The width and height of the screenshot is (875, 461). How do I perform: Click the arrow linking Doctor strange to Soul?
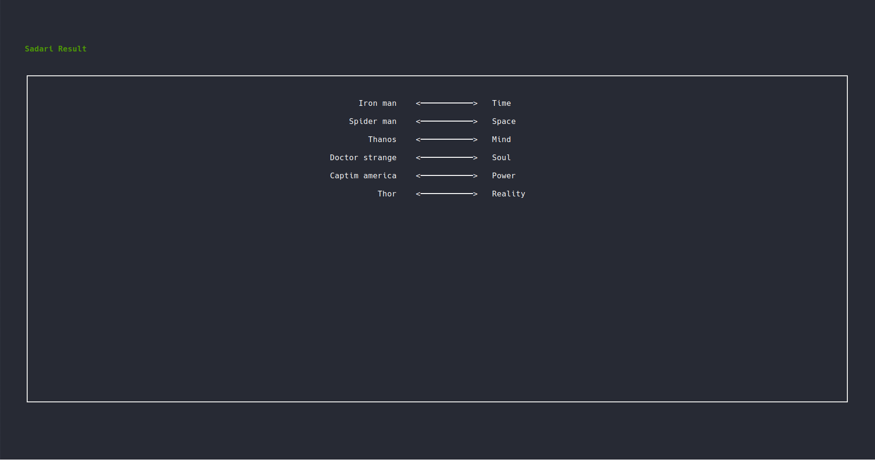click(447, 157)
